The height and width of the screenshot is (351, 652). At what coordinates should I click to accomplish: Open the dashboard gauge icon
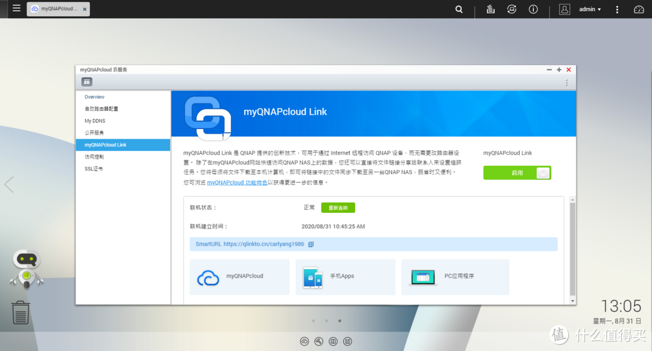coord(639,9)
